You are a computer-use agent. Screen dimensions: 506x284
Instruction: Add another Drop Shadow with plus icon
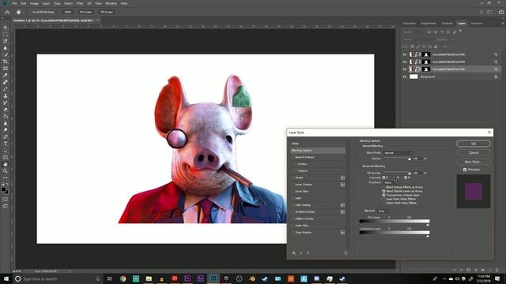[342, 233]
